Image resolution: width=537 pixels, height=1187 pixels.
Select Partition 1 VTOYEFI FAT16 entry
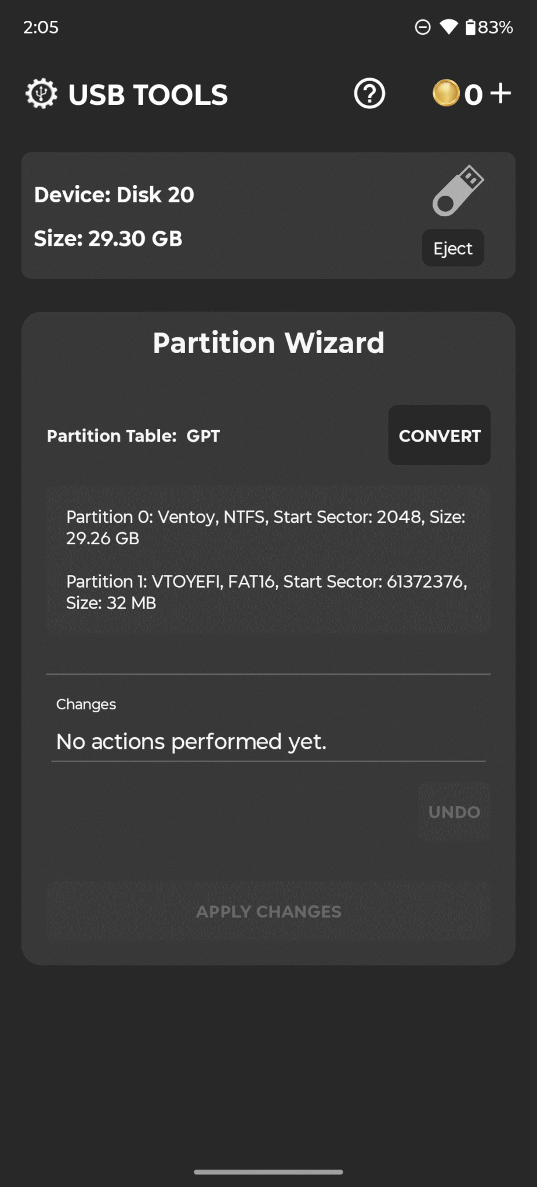267,592
